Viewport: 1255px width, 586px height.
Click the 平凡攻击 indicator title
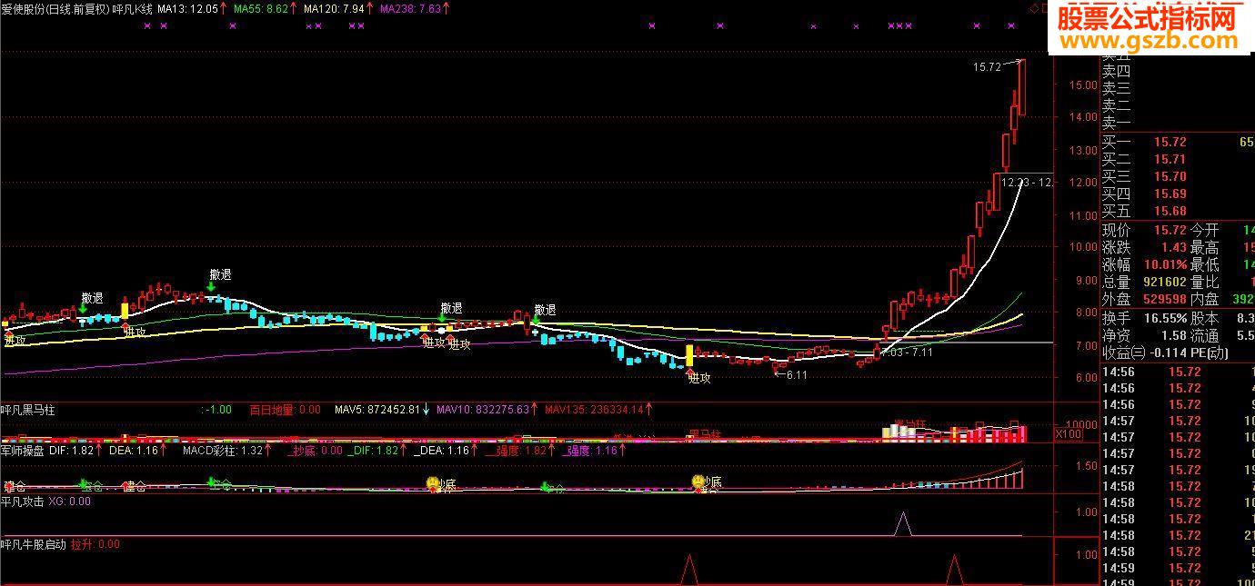tap(23, 501)
